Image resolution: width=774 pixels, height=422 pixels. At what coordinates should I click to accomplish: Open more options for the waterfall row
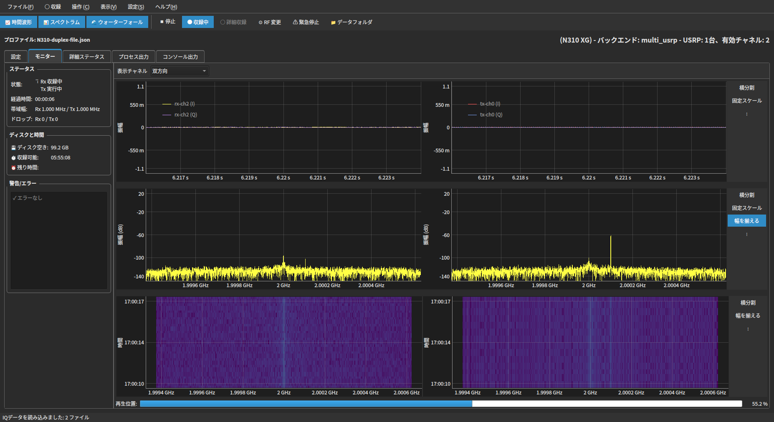click(x=748, y=329)
